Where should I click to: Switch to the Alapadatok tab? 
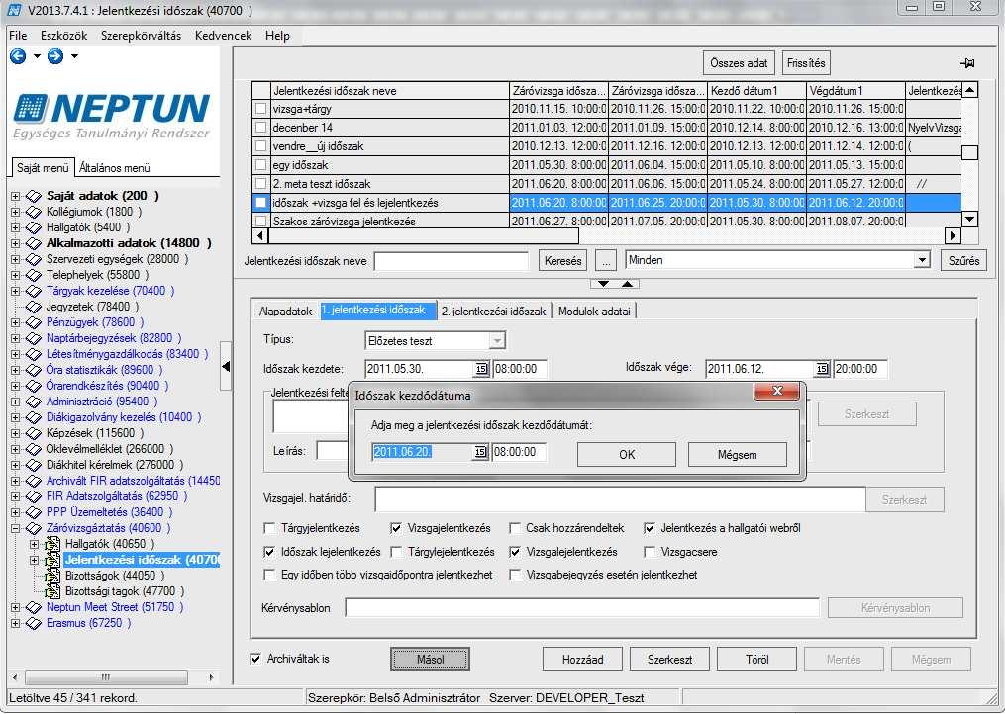285,312
